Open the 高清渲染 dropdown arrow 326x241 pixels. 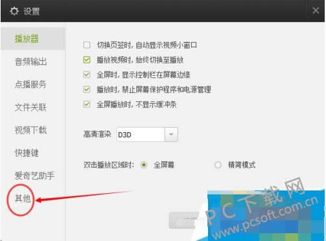[x=171, y=135]
